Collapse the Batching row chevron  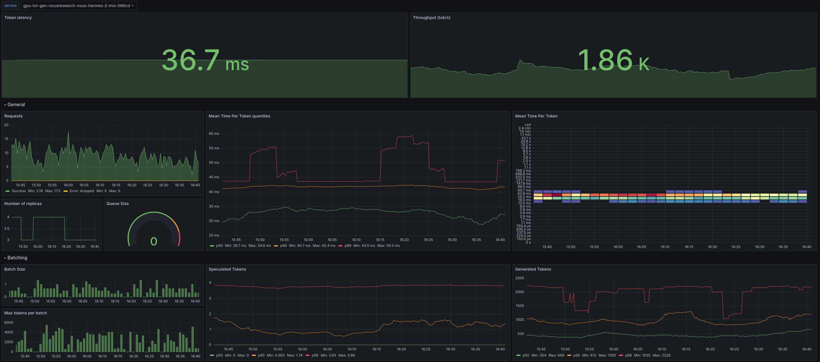tap(5, 258)
